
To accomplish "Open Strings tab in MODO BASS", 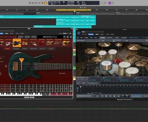I will (25, 48).
